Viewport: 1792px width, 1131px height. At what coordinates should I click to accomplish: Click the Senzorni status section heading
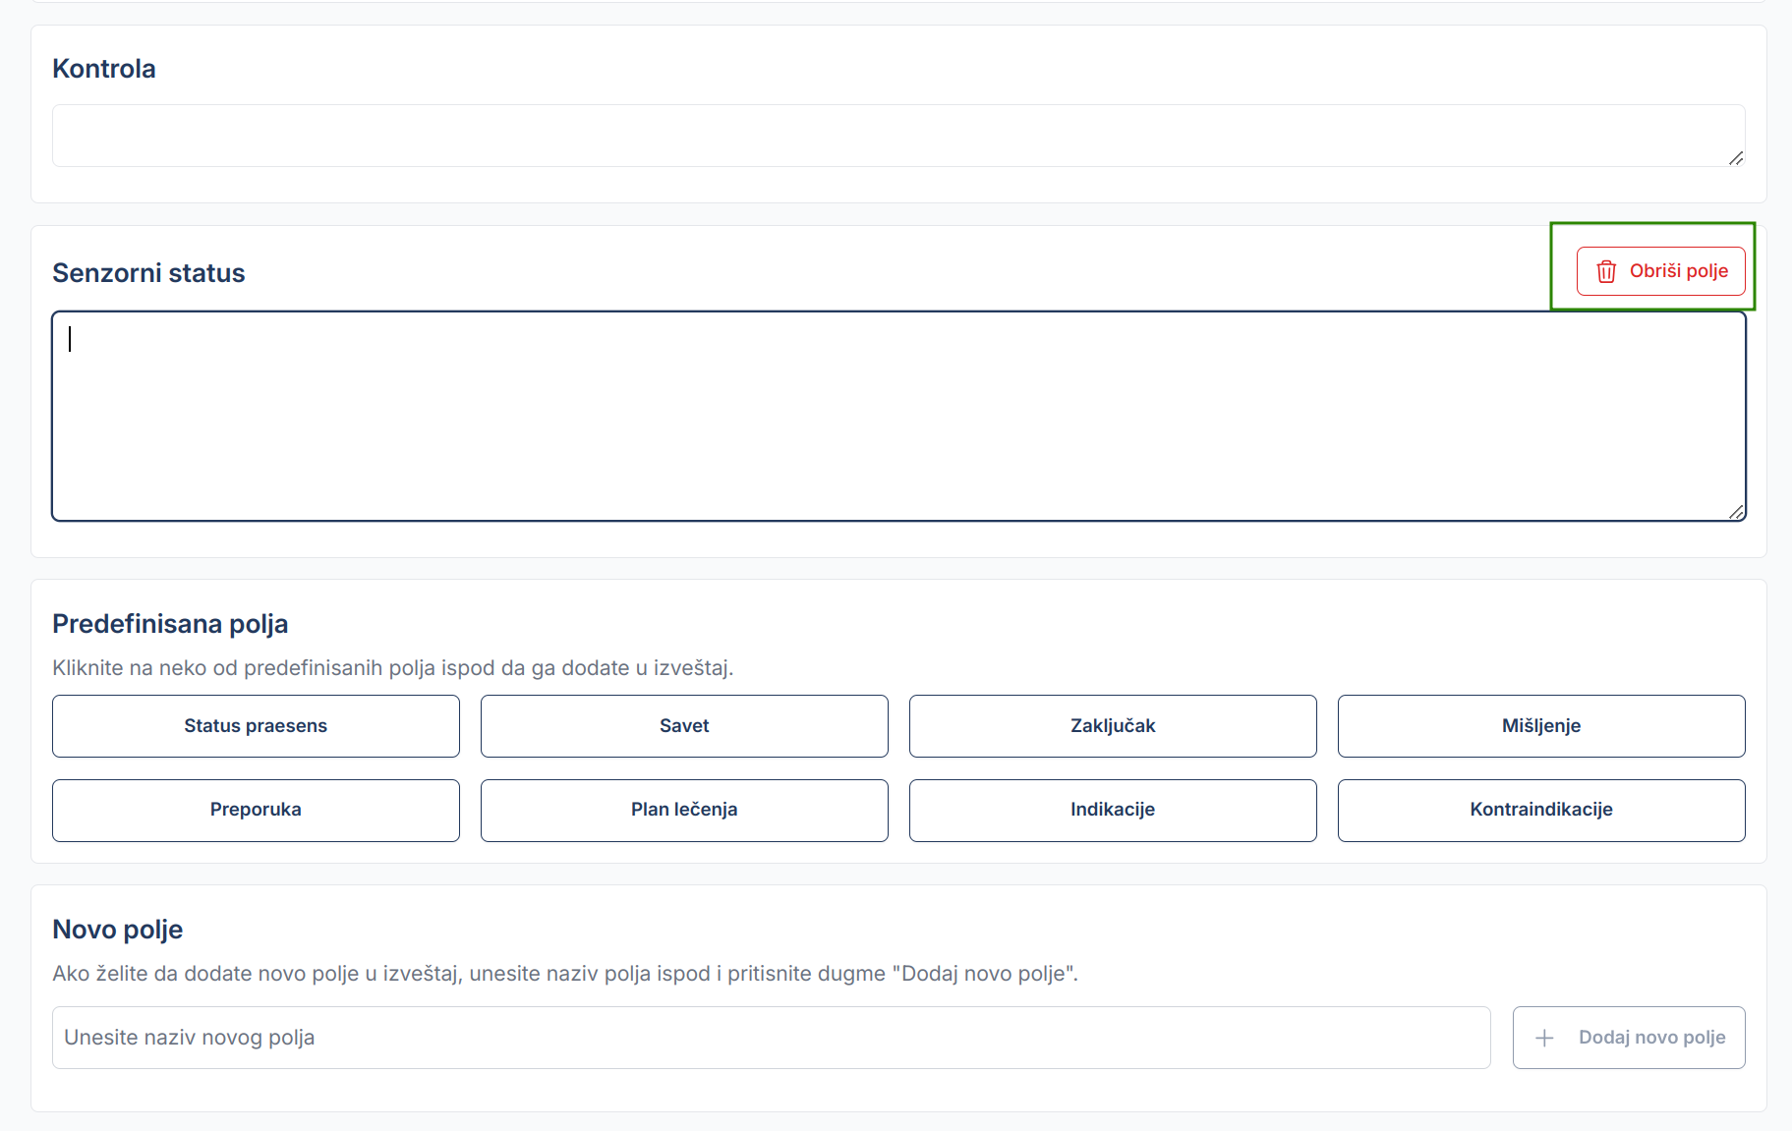pyautogui.click(x=148, y=273)
